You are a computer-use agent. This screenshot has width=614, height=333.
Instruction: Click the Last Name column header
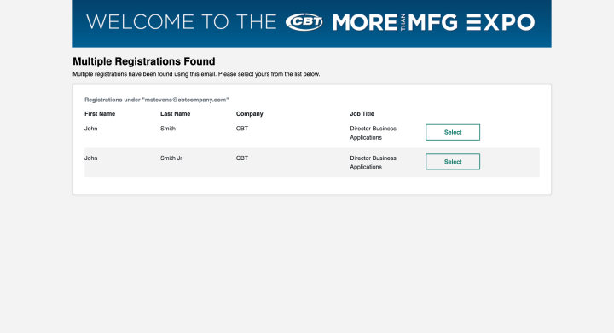(175, 114)
